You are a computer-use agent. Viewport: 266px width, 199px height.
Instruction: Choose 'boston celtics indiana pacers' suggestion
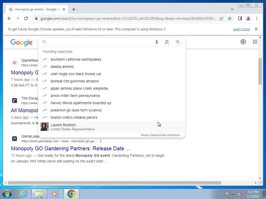click(x=112, y=117)
